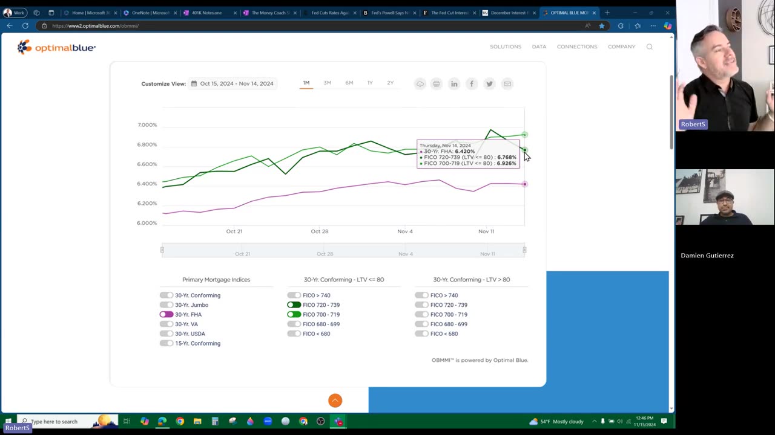Click the favorites star in address bar
Viewport: 775px width, 435px height.
pos(601,26)
